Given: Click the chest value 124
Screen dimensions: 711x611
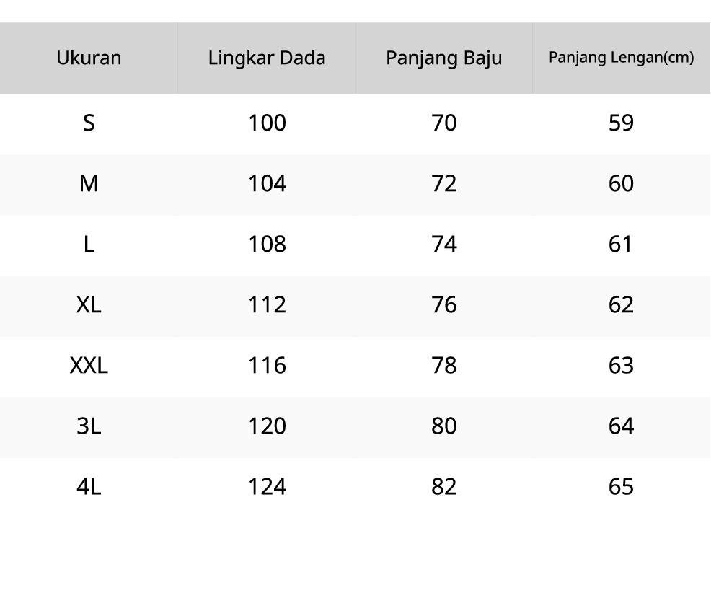Looking at the screenshot, I should (267, 487).
